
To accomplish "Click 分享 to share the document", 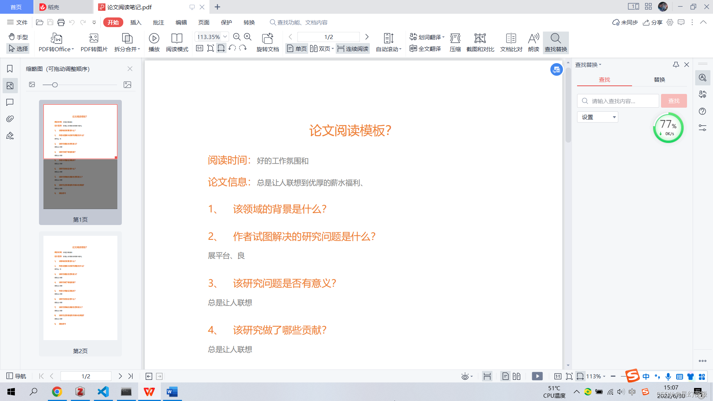I will (653, 22).
